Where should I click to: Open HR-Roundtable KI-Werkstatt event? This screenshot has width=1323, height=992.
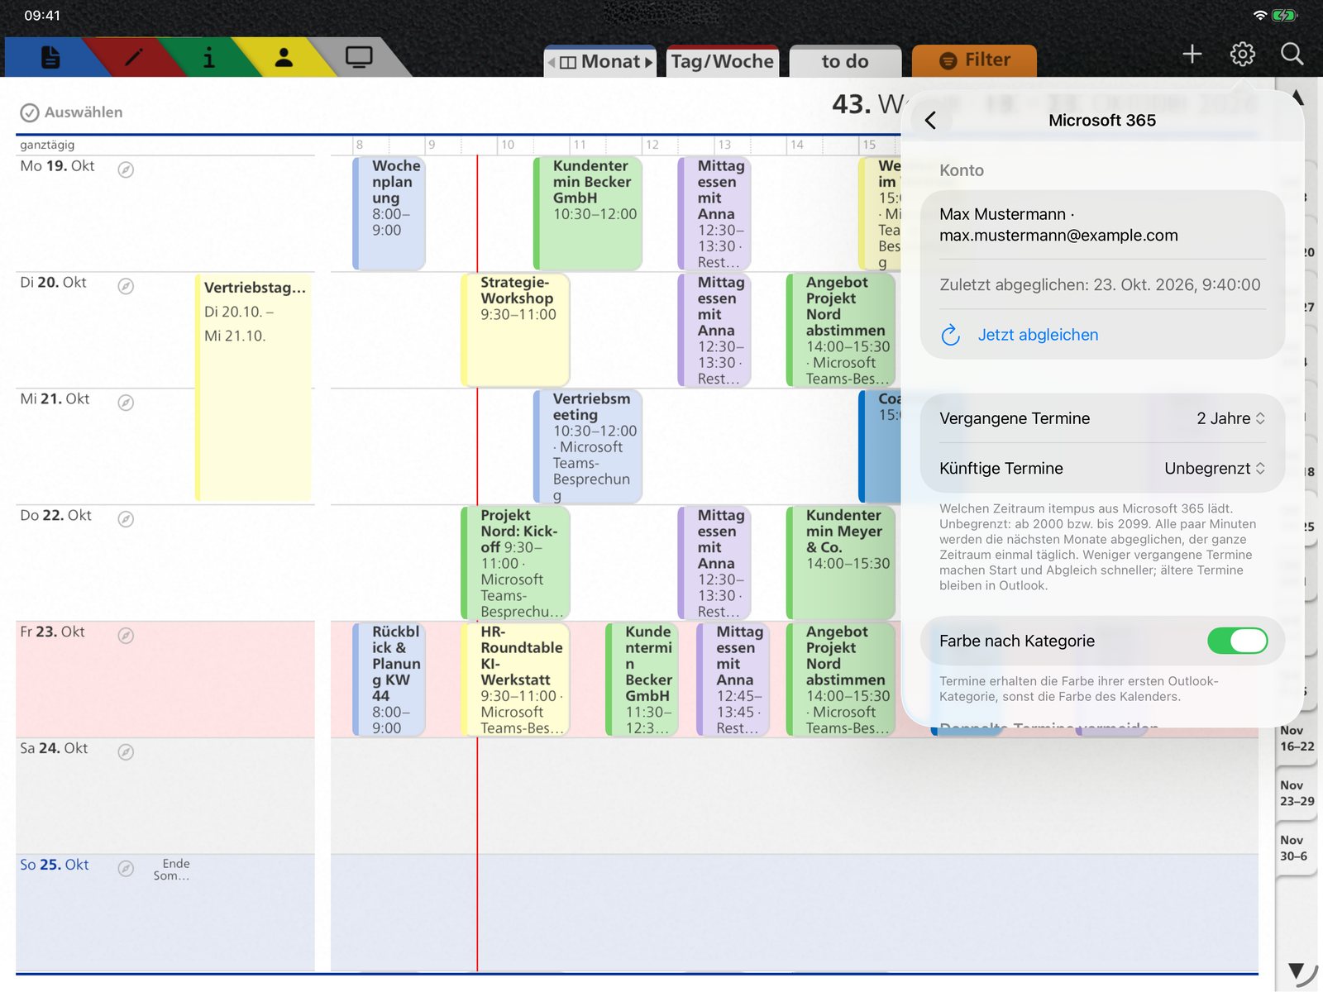(x=515, y=680)
